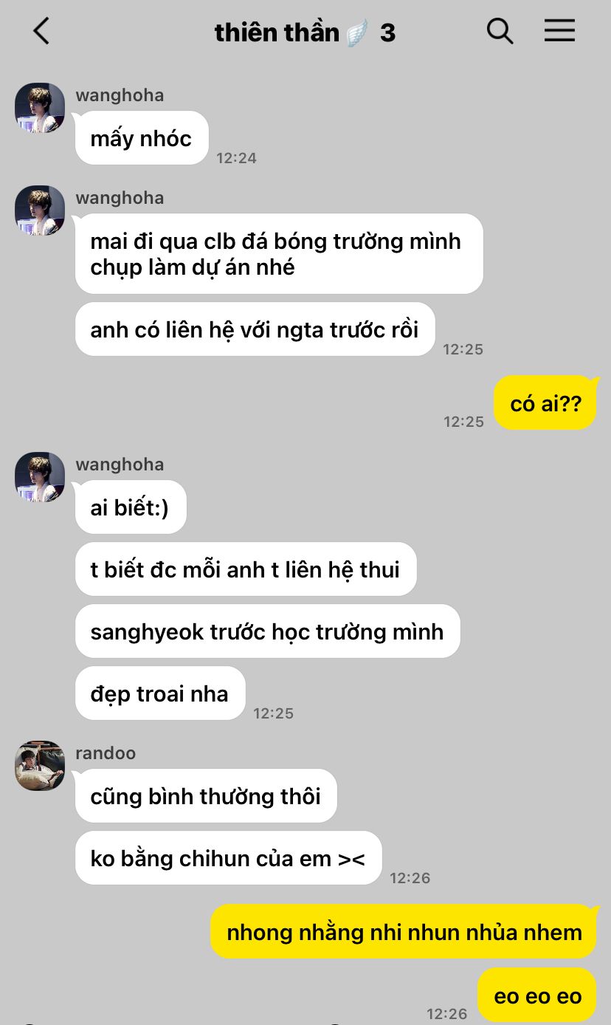Tap the "eo eo eo" yellow message
Viewport: 611px width, 1025px height.
[x=537, y=995]
